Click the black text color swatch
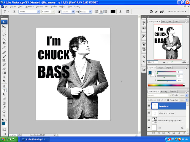Screen dimensions: 190x142 [113, 12]
